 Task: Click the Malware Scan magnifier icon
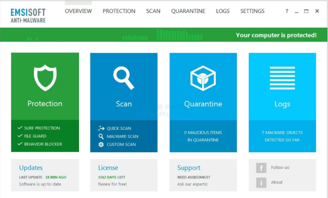pos(101,136)
